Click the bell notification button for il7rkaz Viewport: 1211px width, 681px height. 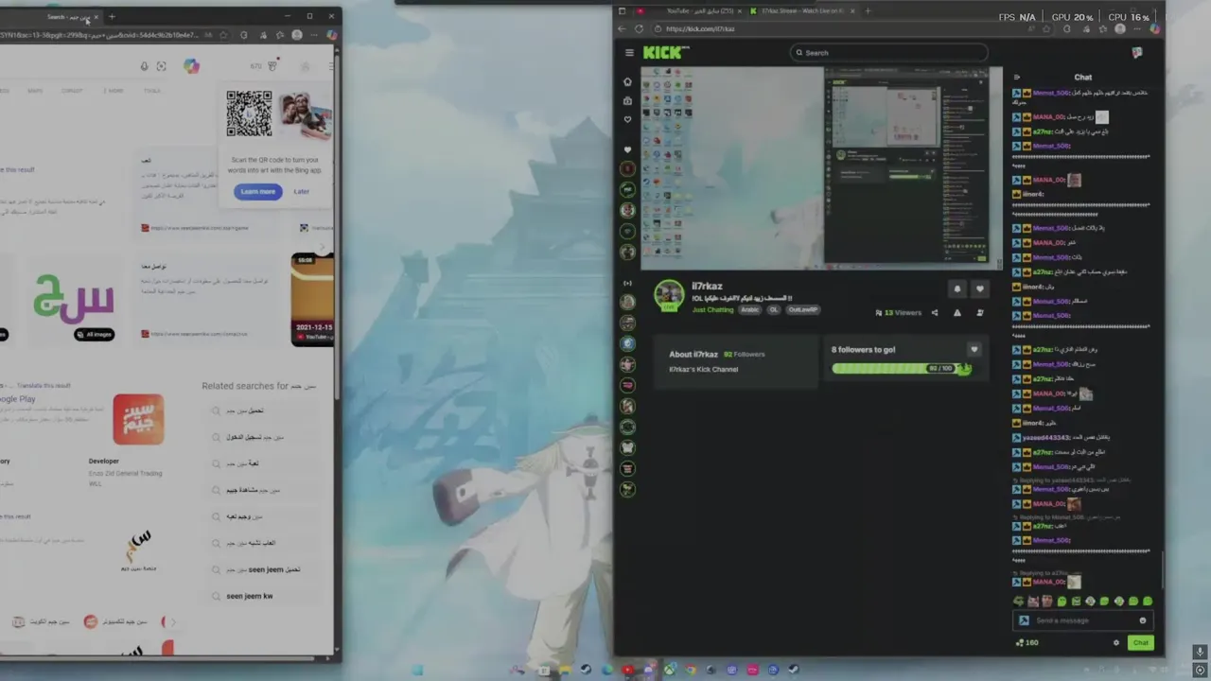click(957, 289)
